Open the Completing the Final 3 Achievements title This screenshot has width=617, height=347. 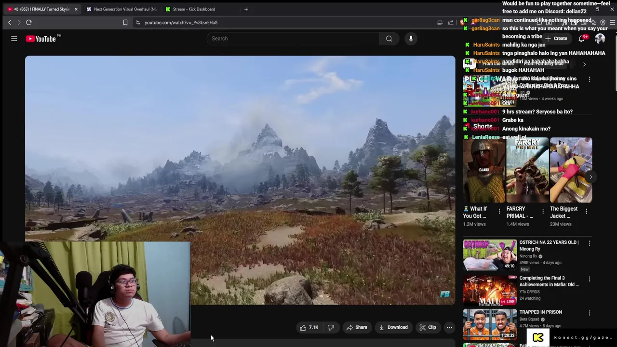click(549, 281)
